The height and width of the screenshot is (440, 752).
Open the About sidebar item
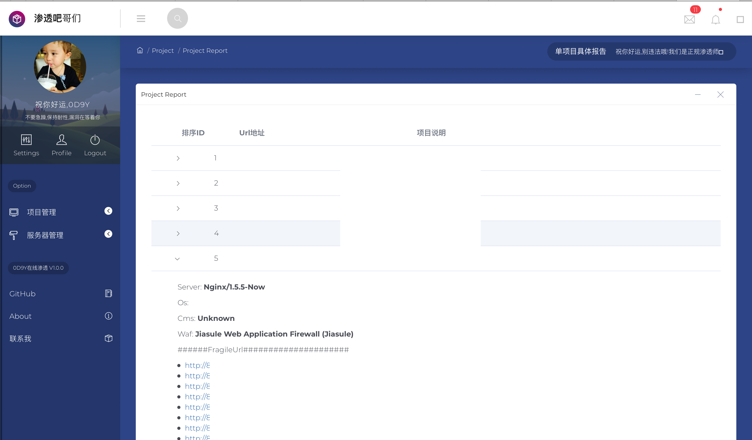[60, 316]
